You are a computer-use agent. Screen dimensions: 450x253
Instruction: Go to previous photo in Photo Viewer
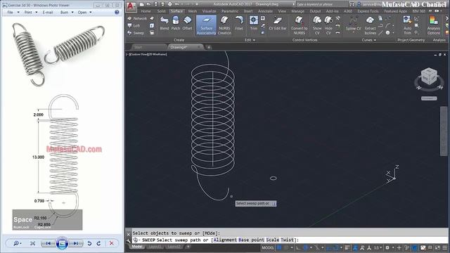(x=49, y=243)
